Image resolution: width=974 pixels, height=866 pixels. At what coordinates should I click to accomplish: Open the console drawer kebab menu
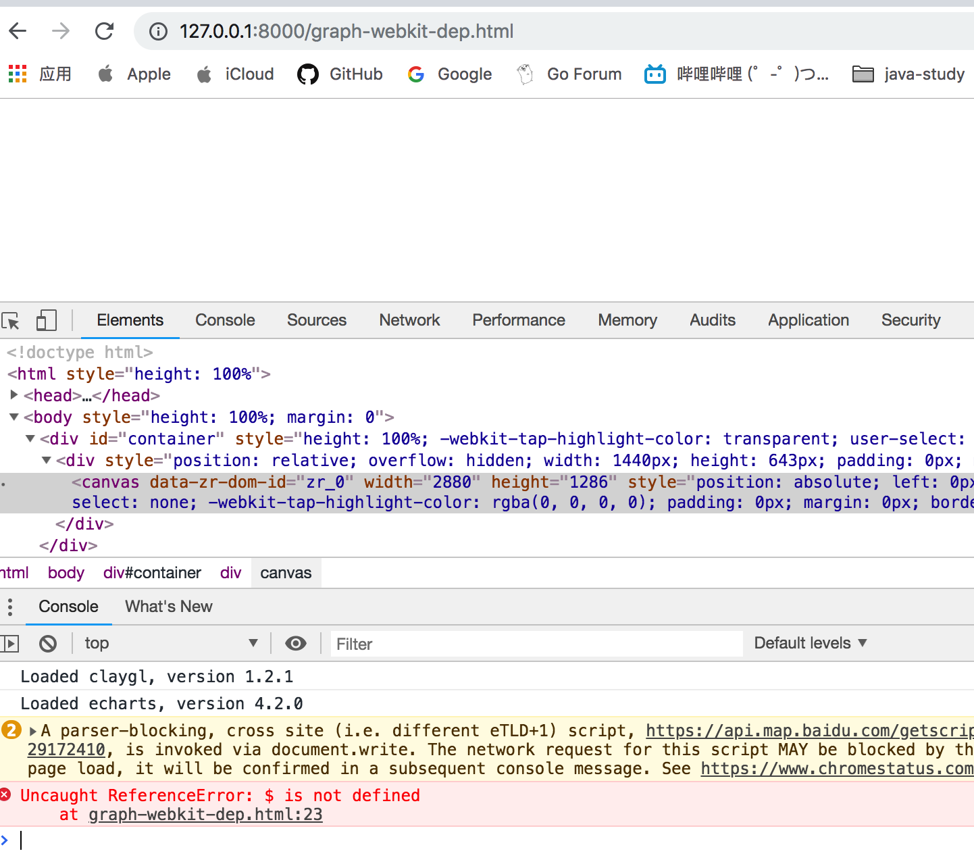[x=10, y=607]
